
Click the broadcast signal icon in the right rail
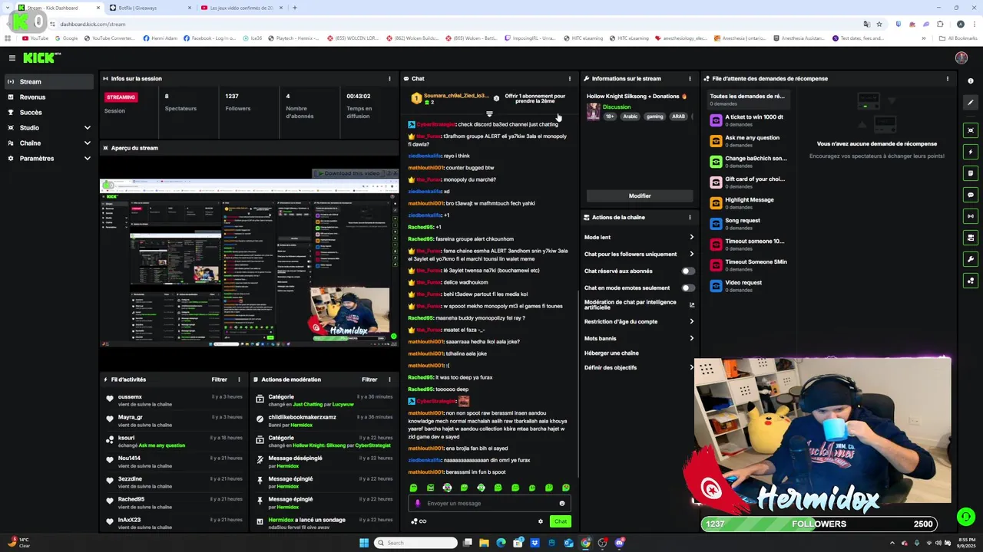(971, 216)
